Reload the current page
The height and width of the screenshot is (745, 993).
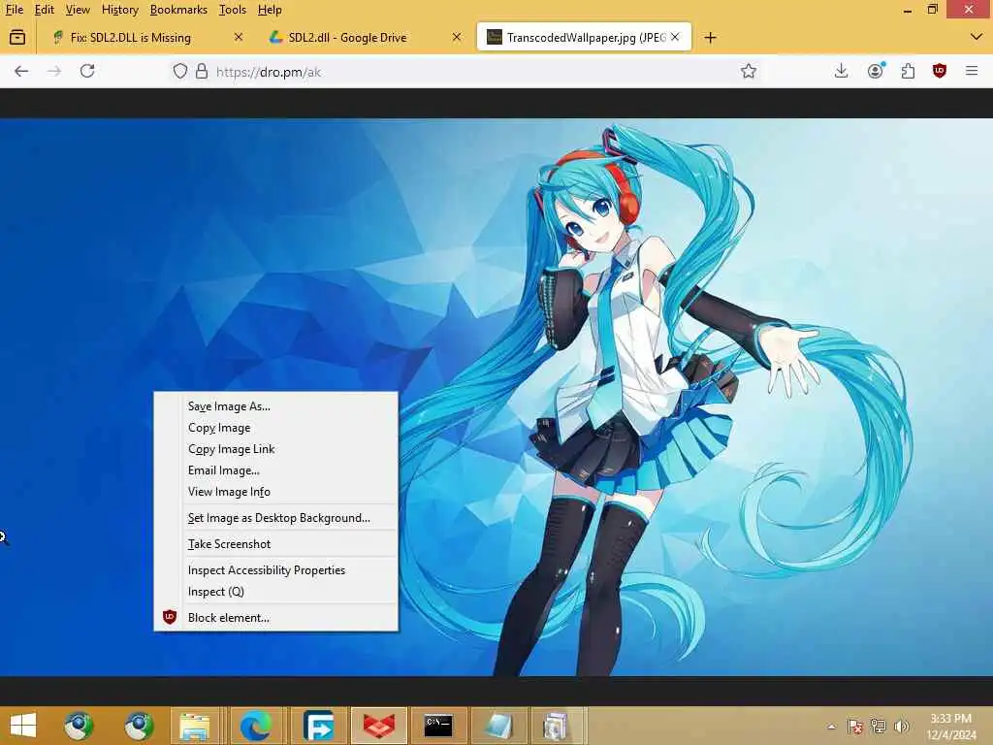pos(87,71)
